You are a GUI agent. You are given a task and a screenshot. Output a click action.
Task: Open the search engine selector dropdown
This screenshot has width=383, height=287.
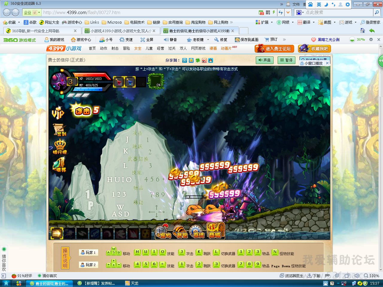click(300, 12)
